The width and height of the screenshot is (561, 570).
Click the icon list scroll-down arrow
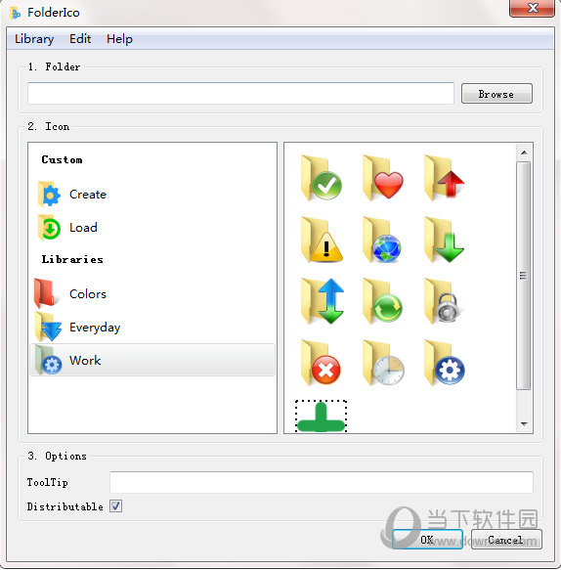(524, 423)
